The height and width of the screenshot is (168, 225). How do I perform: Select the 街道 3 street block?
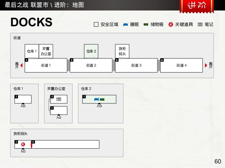pyautogui.click(x=136, y=65)
